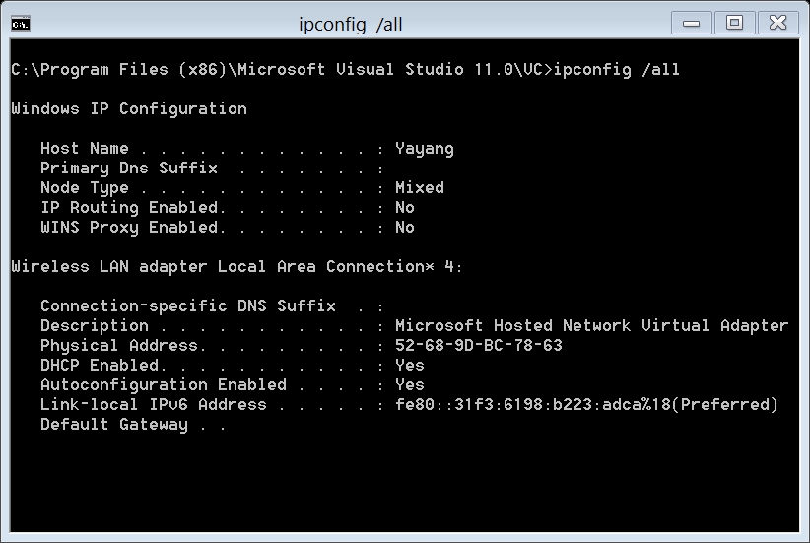Click the 'Default Gateway' label line
This screenshot has height=543, width=810.
(x=114, y=424)
